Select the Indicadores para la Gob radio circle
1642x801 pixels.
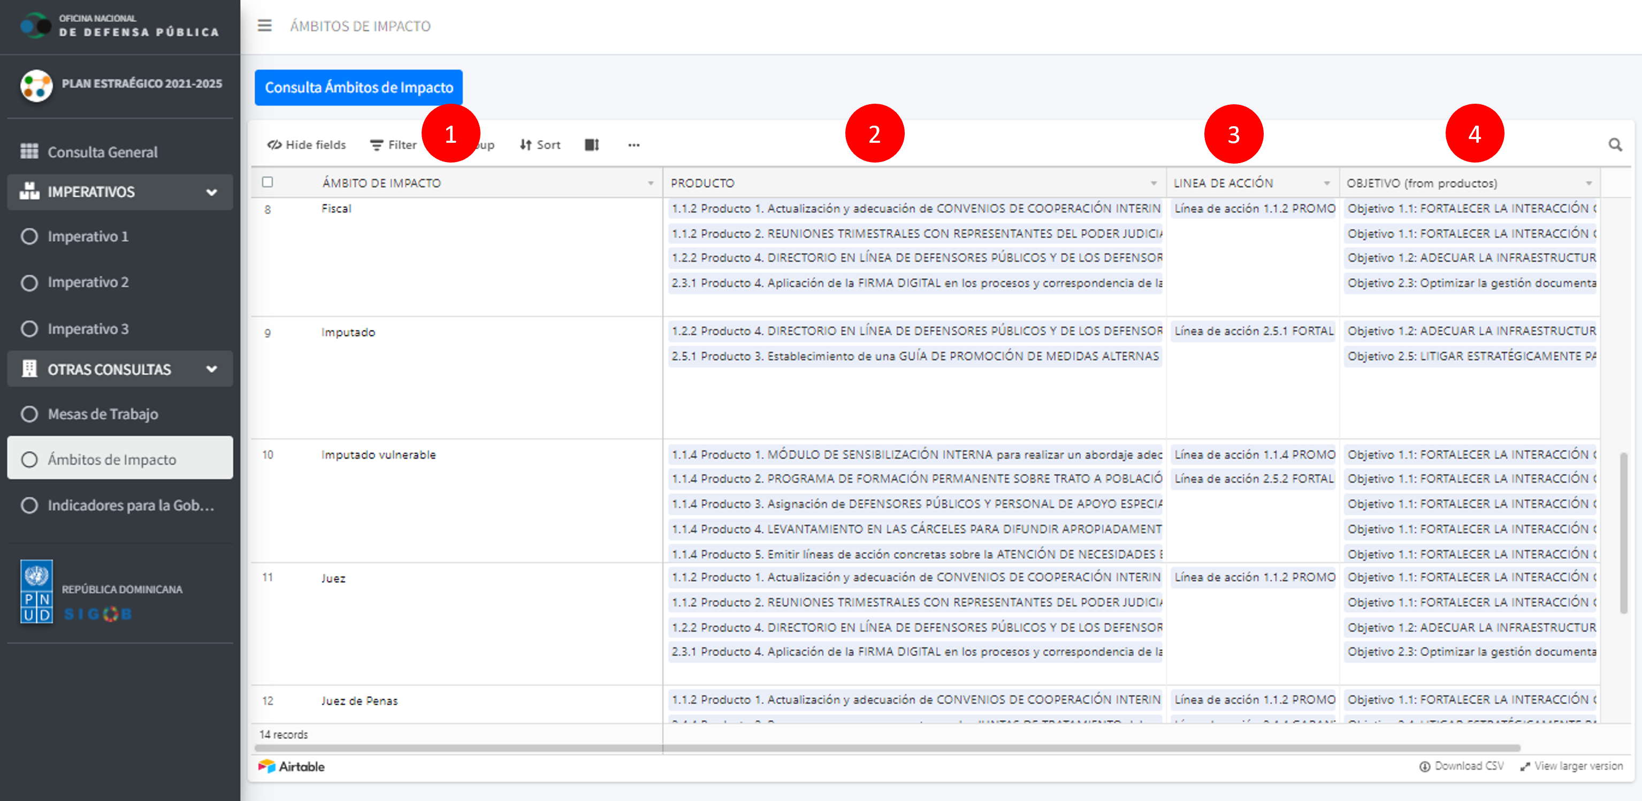[29, 505]
